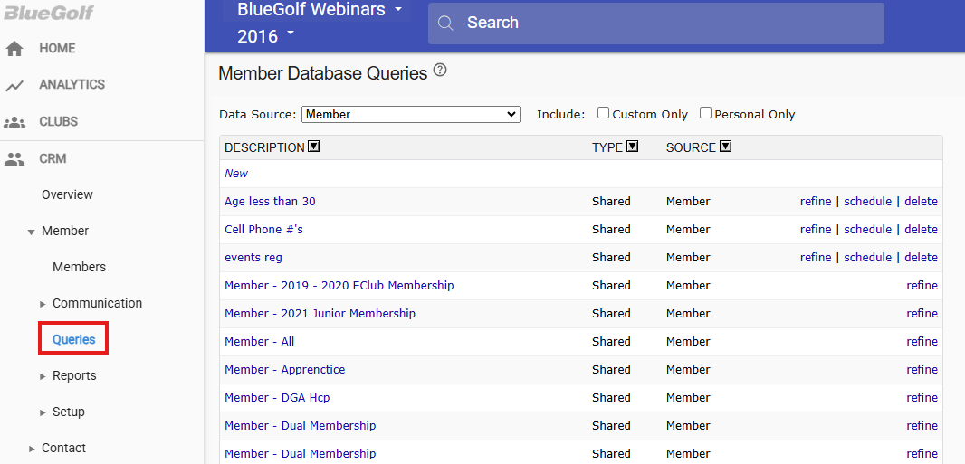Click refine for "Cell Phone #'s"
Image resolution: width=965 pixels, height=464 pixels.
pyautogui.click(x=816, y=229)
